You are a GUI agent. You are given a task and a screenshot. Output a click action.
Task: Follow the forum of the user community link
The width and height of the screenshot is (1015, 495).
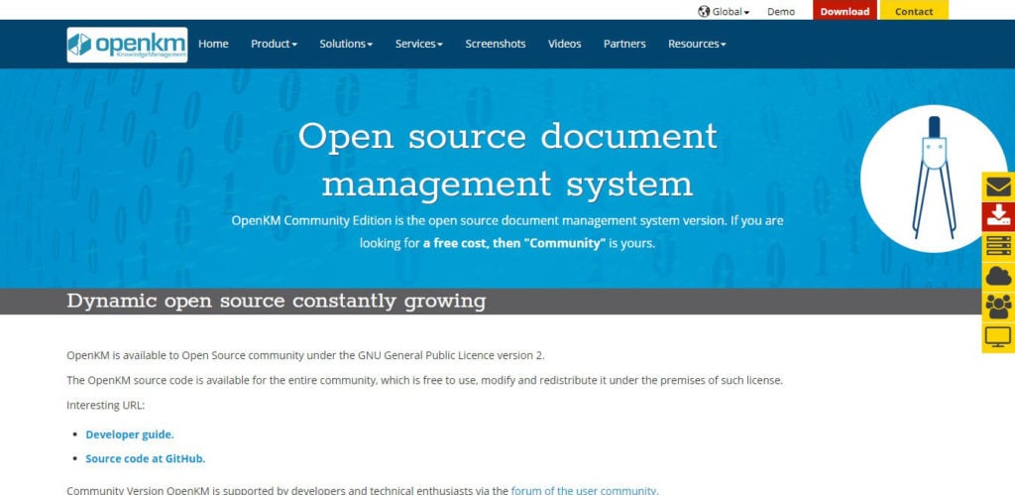585,490
